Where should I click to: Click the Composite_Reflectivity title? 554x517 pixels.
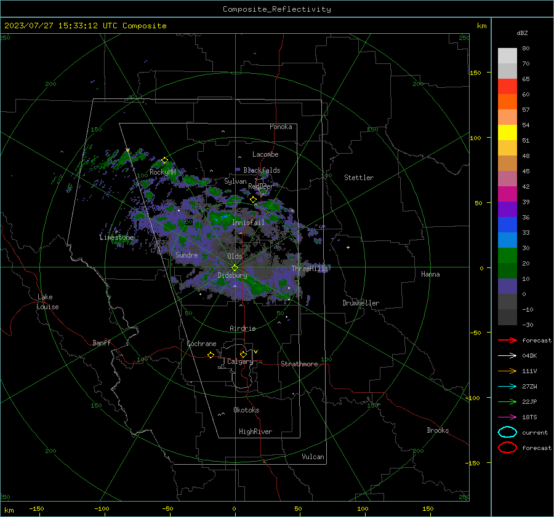click(276, 9)
